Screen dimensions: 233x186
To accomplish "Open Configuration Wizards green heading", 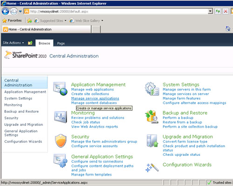I will 187,165.
